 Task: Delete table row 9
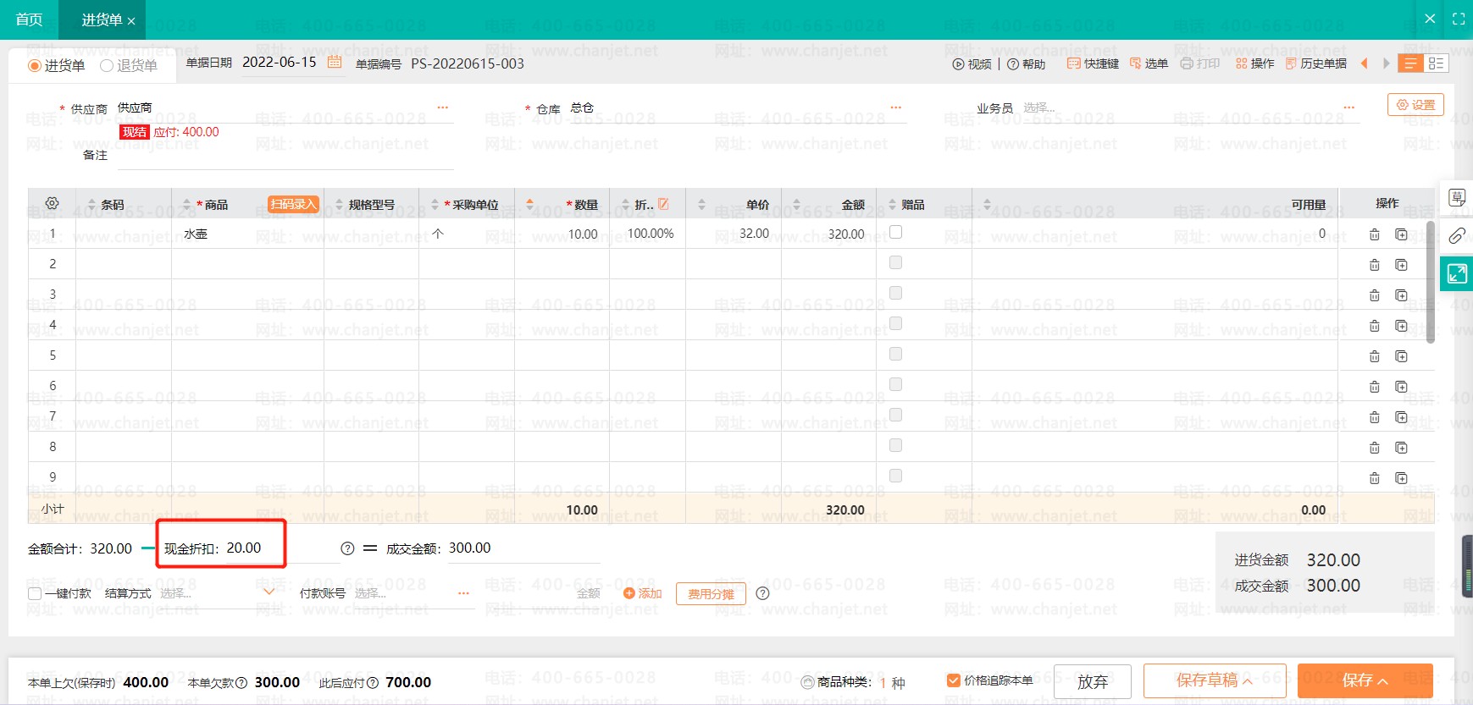tap(1374, 478)
